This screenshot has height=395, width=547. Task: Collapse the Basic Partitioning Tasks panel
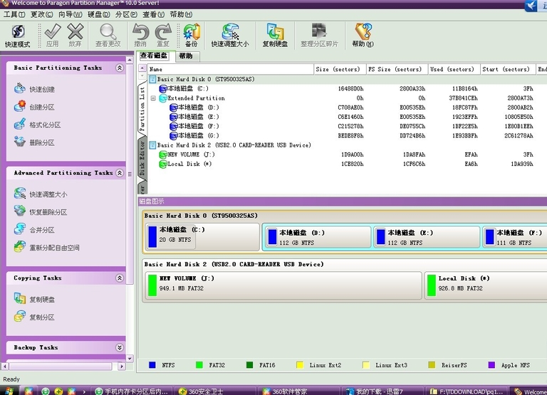(120, 68)
